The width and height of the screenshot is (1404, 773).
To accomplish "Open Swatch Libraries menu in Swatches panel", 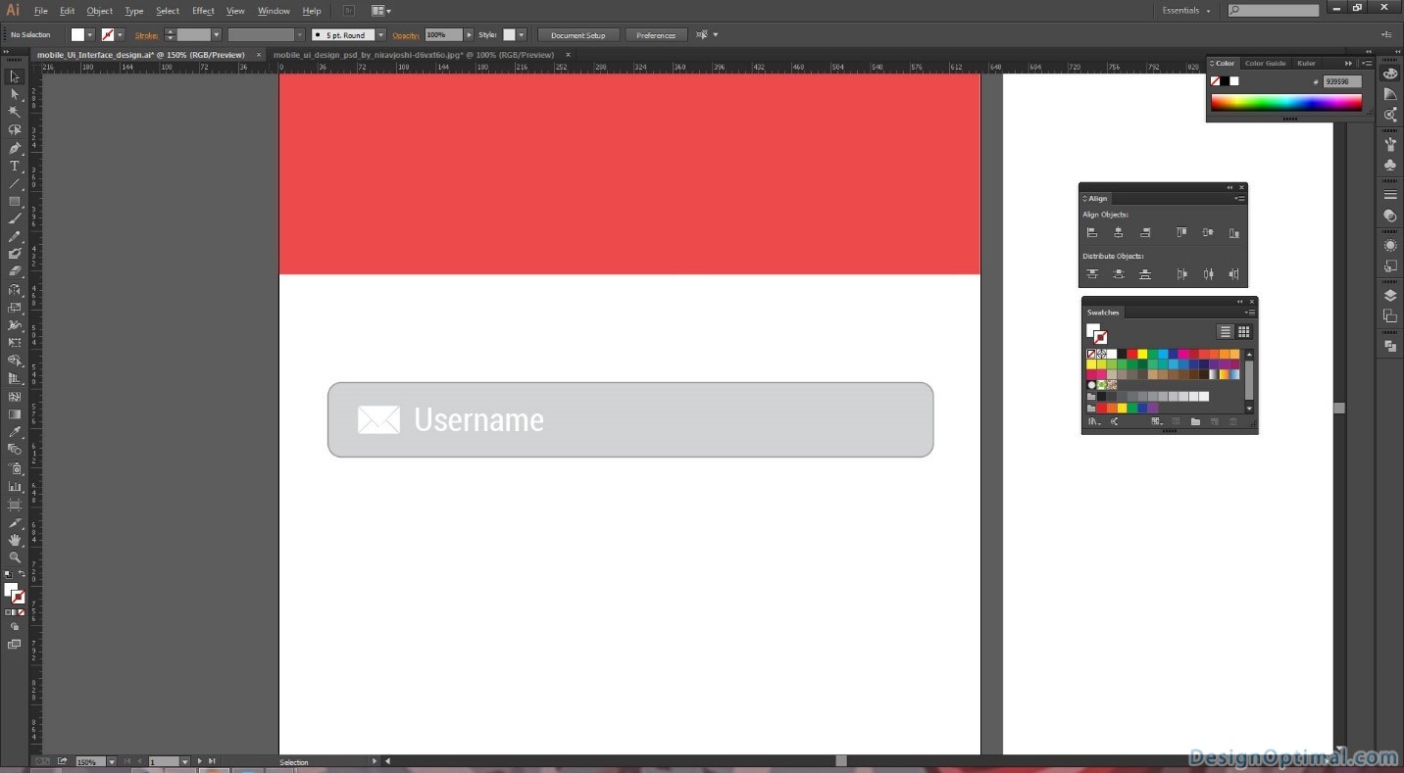I will [x=1093, y=421].
